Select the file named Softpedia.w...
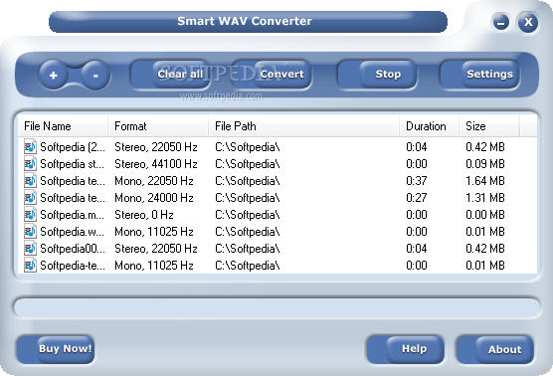 click(x=73, y=232)
